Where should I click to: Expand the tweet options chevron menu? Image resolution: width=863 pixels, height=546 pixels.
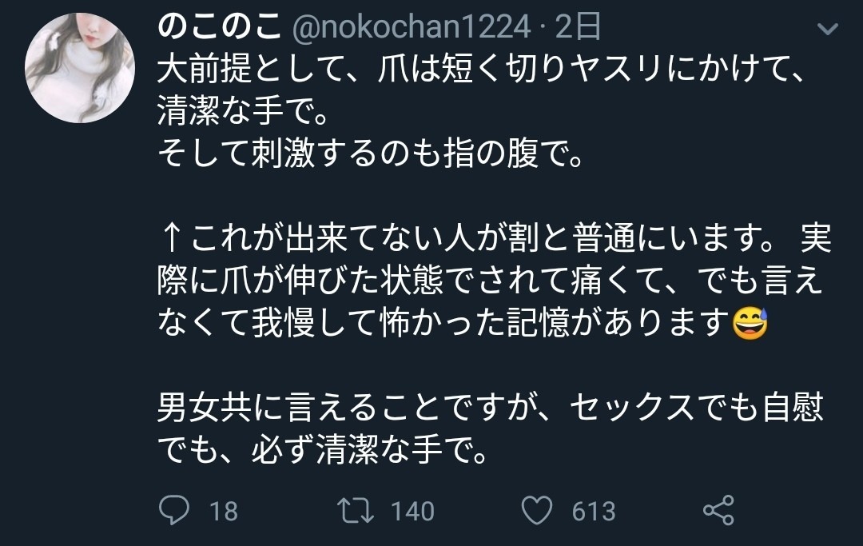coord(829,30)
